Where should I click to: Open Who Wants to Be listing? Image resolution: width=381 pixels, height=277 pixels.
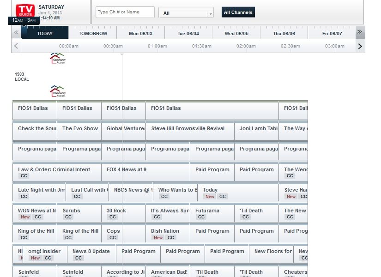click(175, 193)
